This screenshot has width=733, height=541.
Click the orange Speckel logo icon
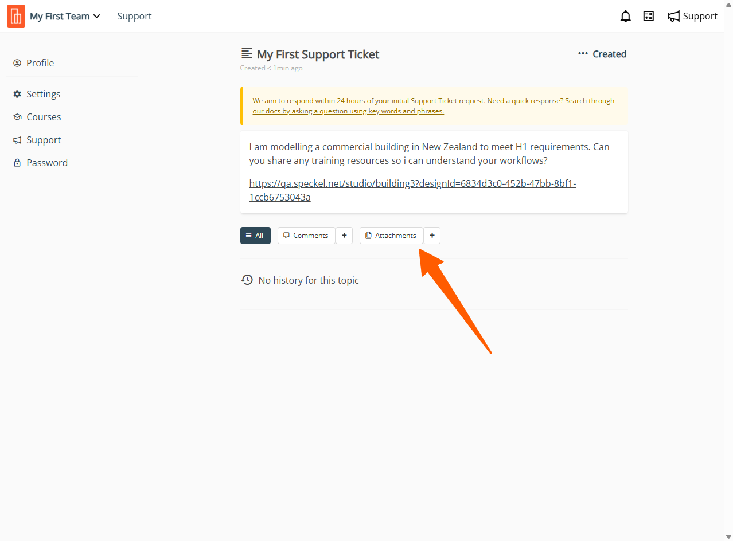point(16,16)
